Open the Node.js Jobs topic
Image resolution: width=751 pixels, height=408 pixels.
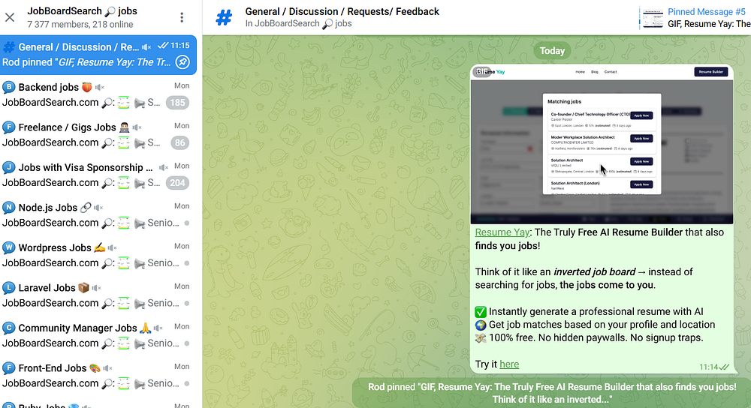pos(98,215)
